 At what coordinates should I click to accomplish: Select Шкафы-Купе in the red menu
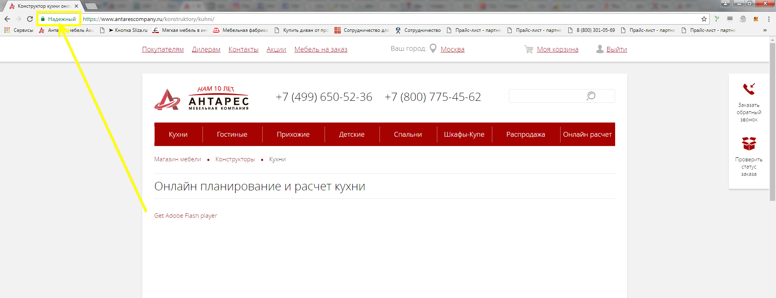[x=464, y=134]
